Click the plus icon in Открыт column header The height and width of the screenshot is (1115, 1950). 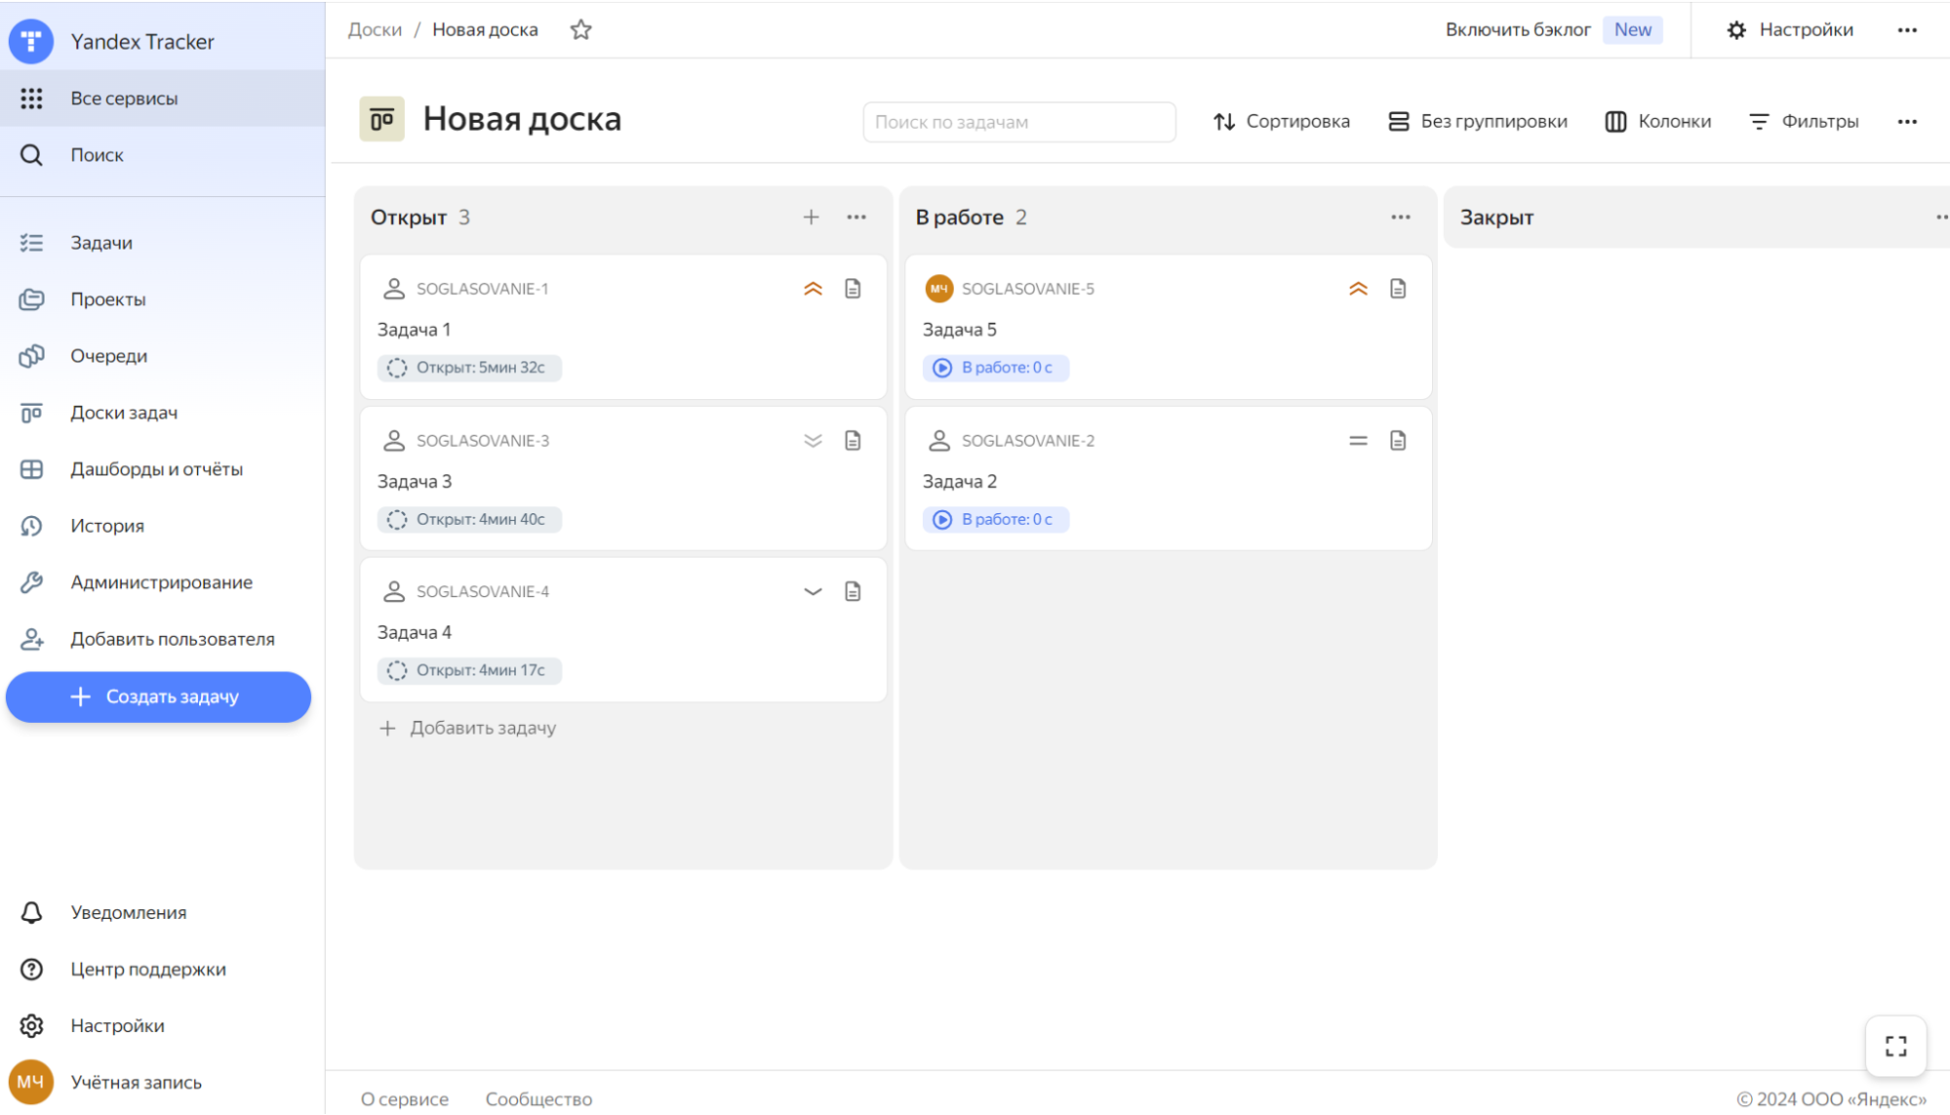[x=811, y=217]
